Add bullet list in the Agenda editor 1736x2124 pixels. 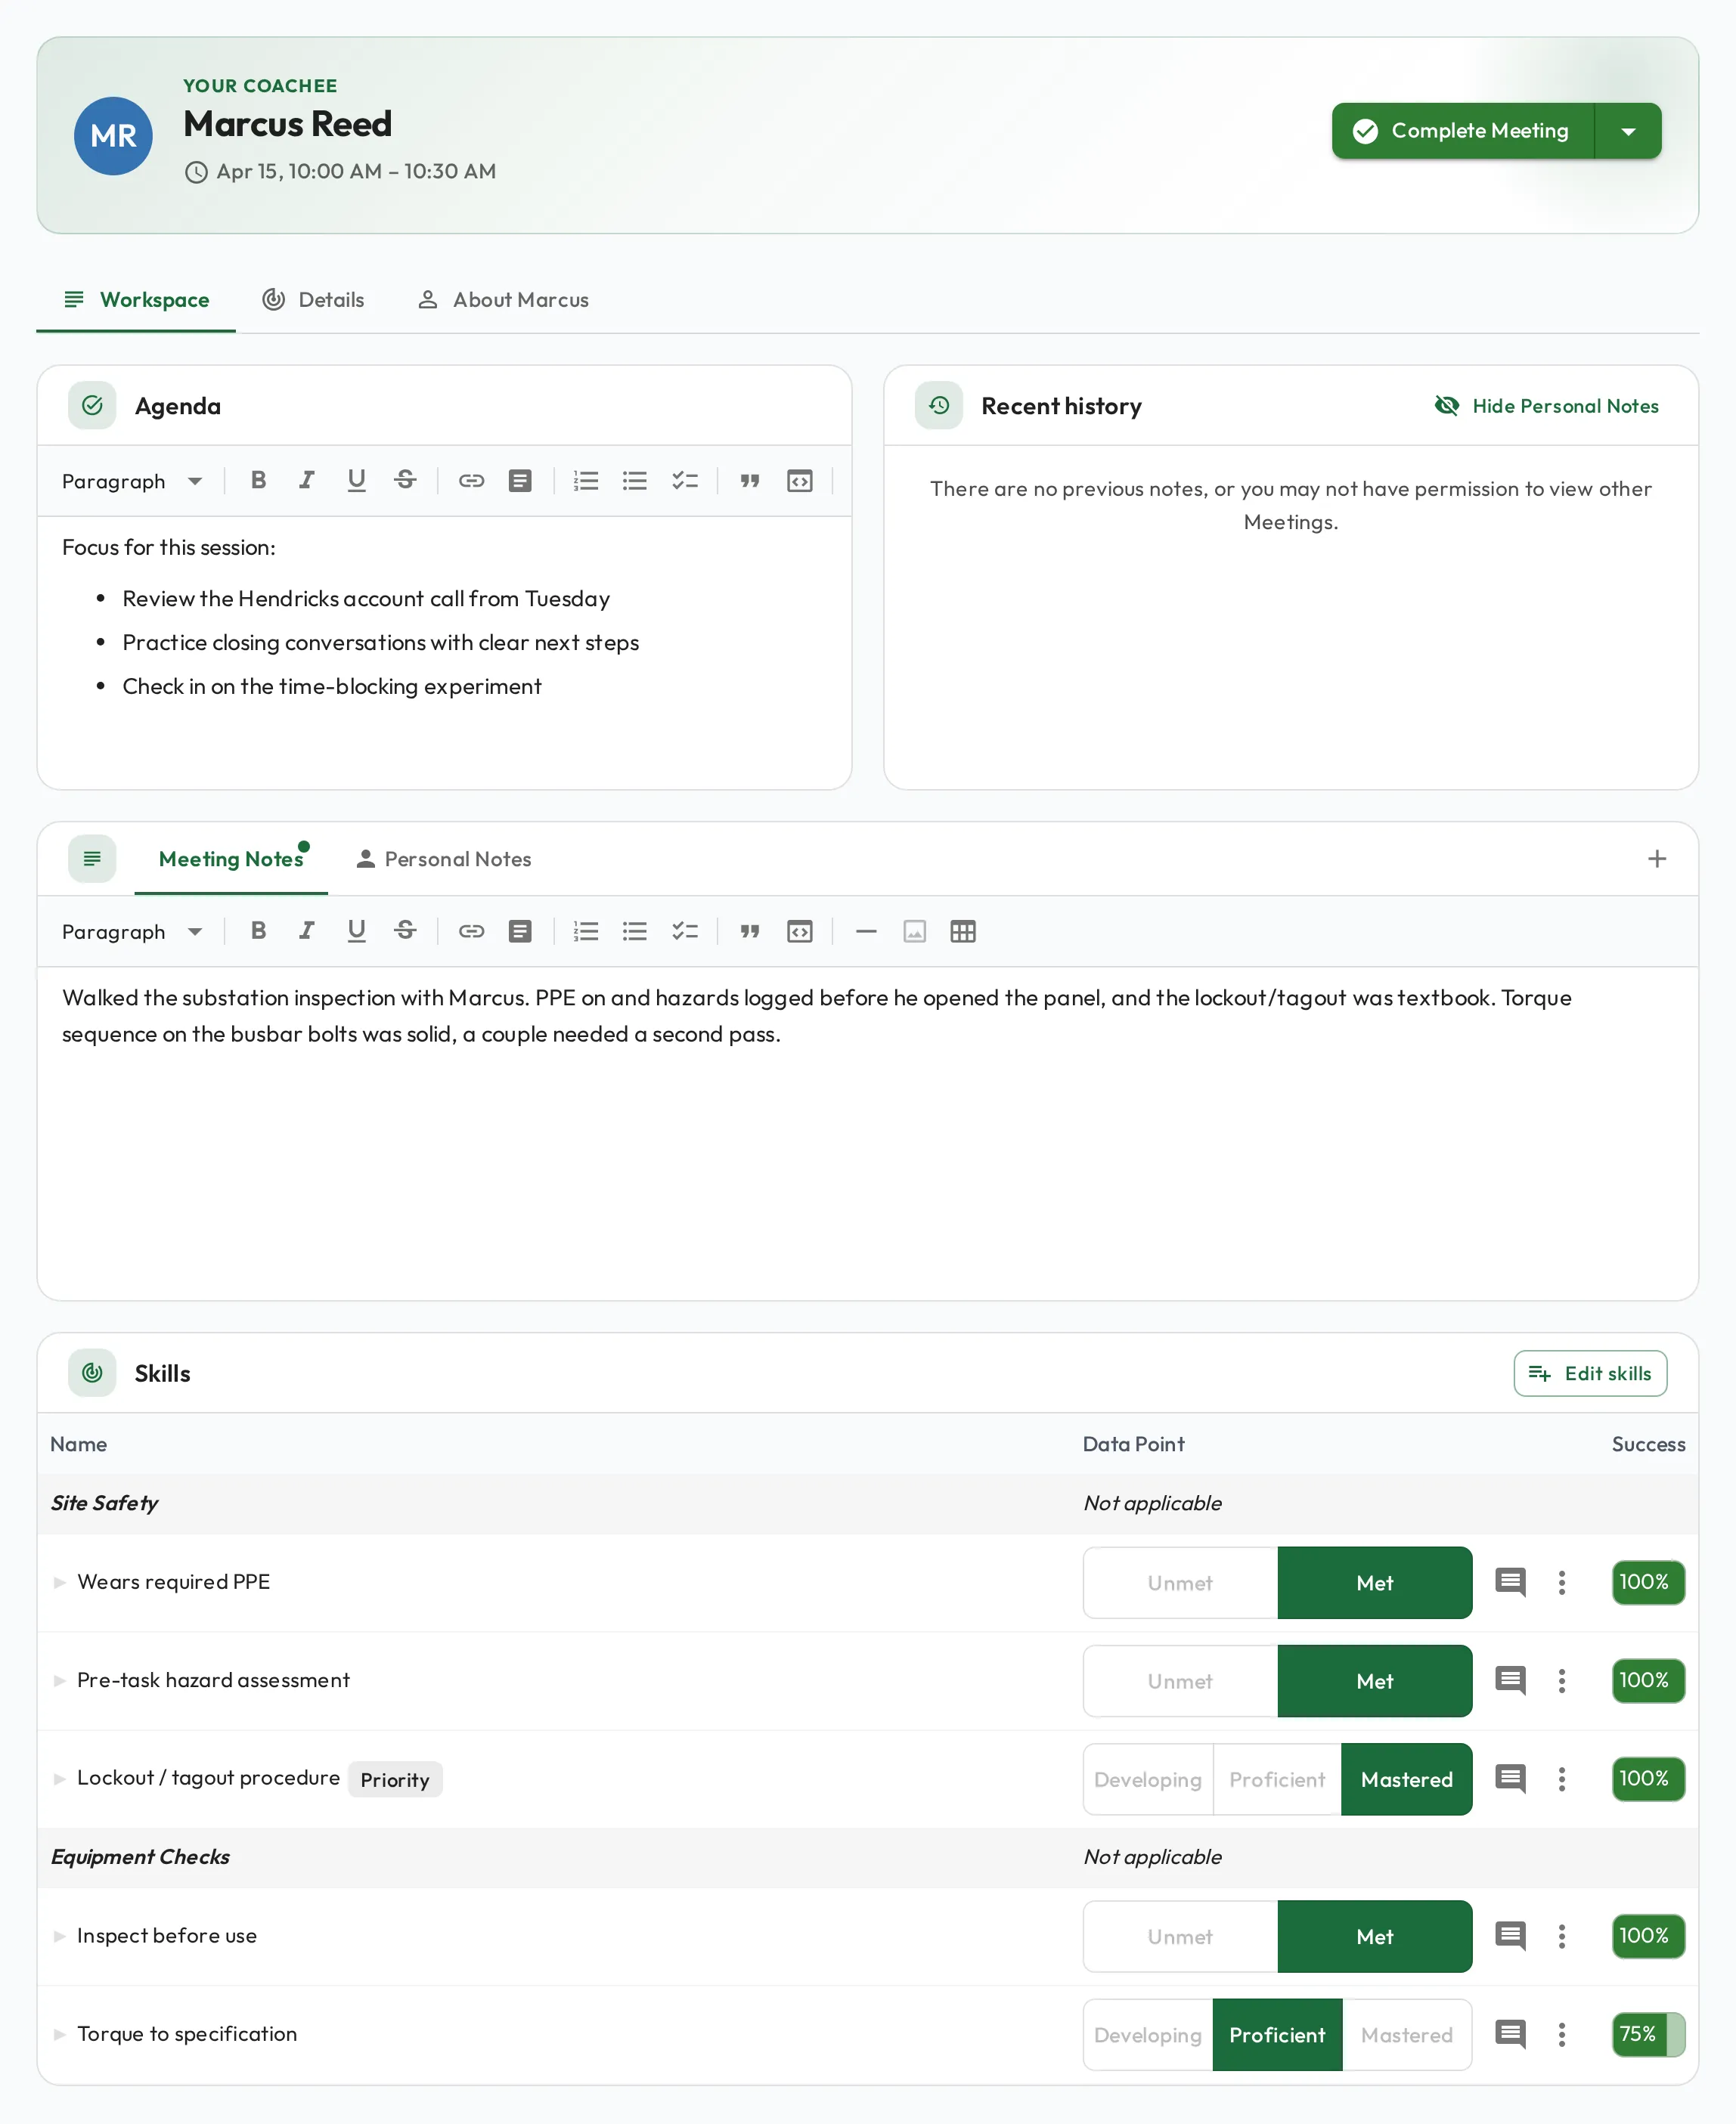click(x=635, y=481)
